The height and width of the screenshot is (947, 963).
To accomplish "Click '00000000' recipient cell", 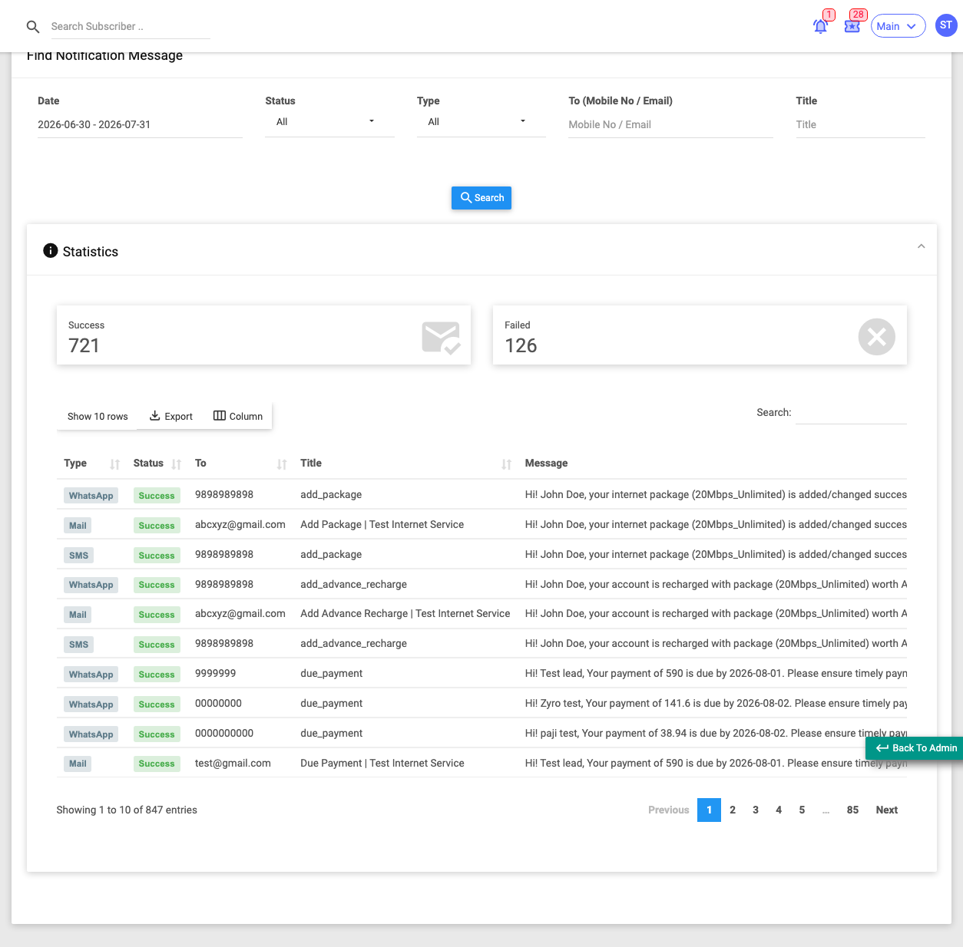I will 218,704.
